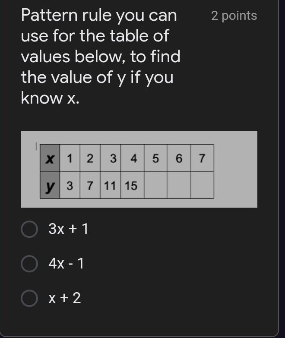Click the y value 7 cell in bottom row
The width and height of the screenshot is (285, 338).
coord(90,186)
